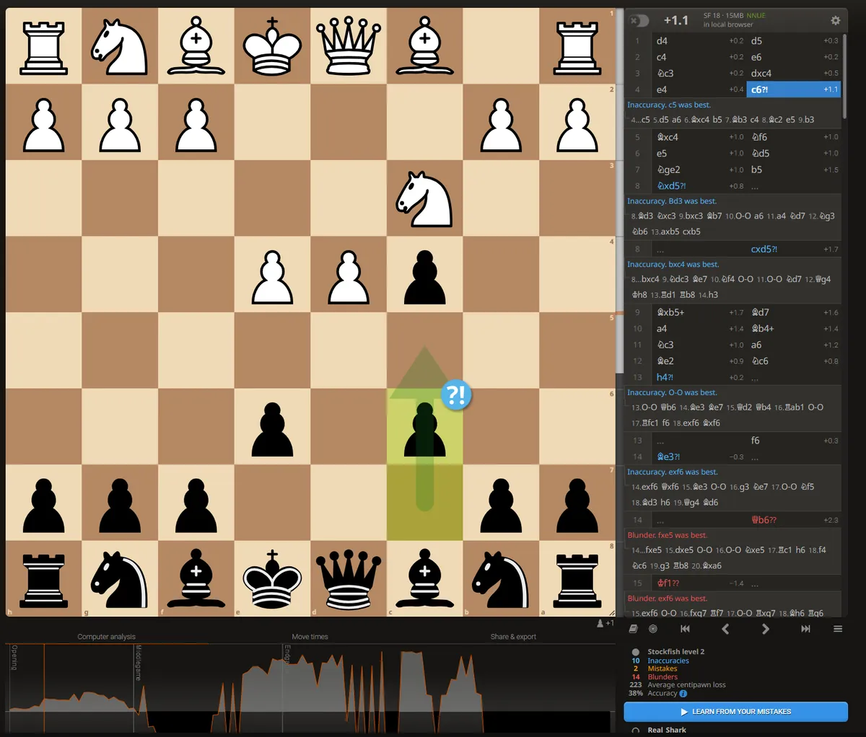This screenshot has width=866, height=737.
Task: Open the analysis hamburger menu icon
Action: [838, 628]
